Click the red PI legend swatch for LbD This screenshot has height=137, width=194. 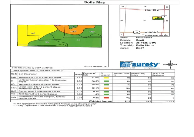[106, 98]
